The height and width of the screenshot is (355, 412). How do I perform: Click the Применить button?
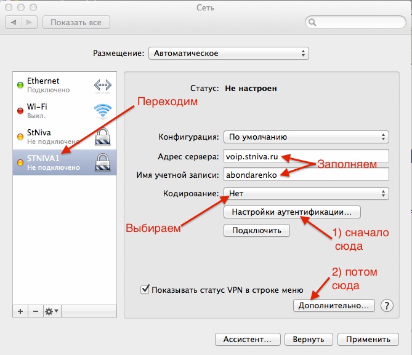[x=368, y=339]
